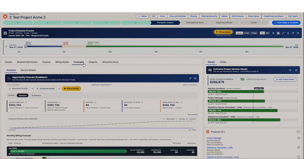Viewport: 304px width, 159px height.
Task: Click the Project Start timeline marker
Action: pos(93,43)
